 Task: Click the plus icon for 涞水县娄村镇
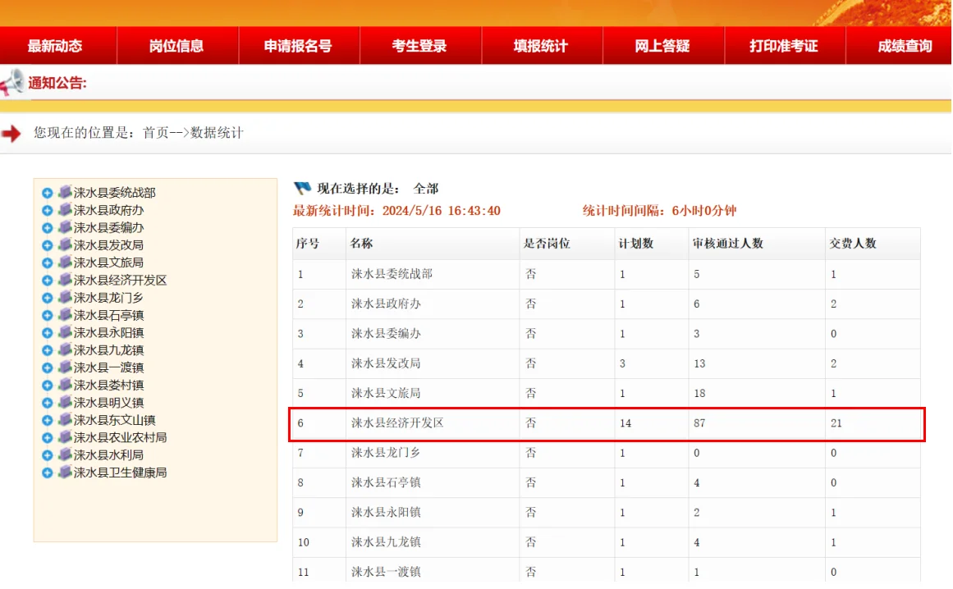[x=48, y=386]
